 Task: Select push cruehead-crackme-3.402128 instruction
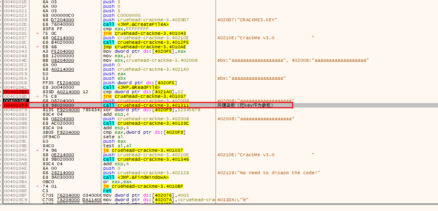pos(146,173)
